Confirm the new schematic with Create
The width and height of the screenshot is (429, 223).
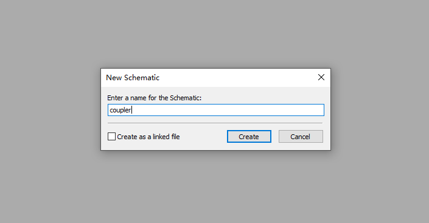click(249, 136)
